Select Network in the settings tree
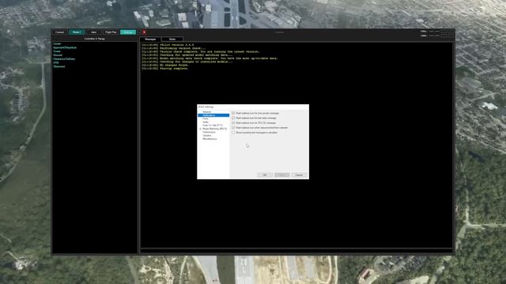Screen dimensions: 506x284 [x=207, y=112]
